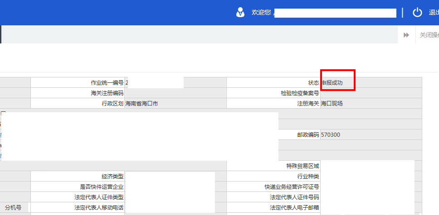The image size is (439, 215).
Task: Click the 快递业务经营许可证号 label
Action: click(x=292, y=187)
